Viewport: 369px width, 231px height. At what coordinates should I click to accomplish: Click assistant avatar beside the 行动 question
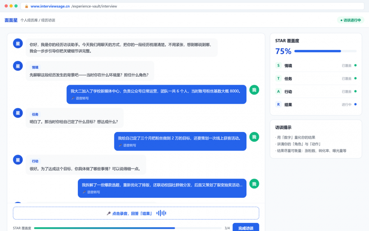(x=18, y=160)
